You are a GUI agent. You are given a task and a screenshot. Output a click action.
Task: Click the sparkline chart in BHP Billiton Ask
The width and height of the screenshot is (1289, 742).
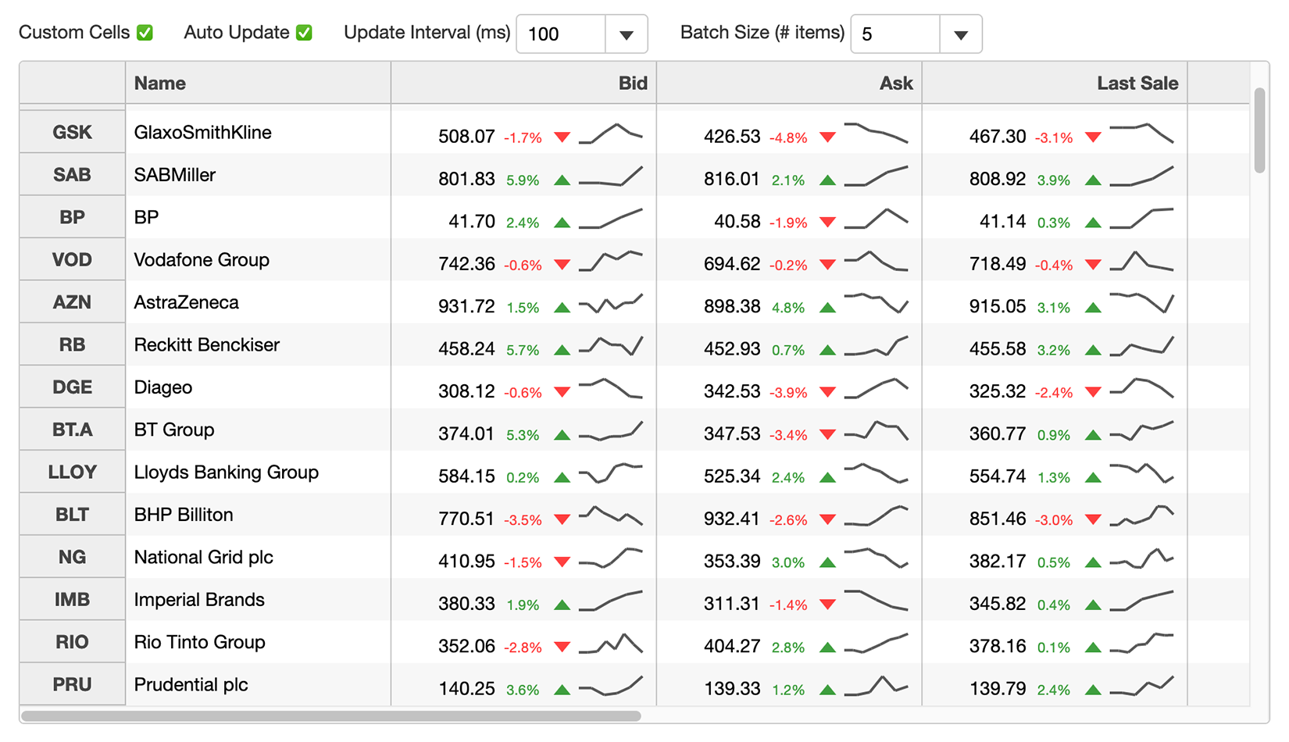click(x=877, y=515)
